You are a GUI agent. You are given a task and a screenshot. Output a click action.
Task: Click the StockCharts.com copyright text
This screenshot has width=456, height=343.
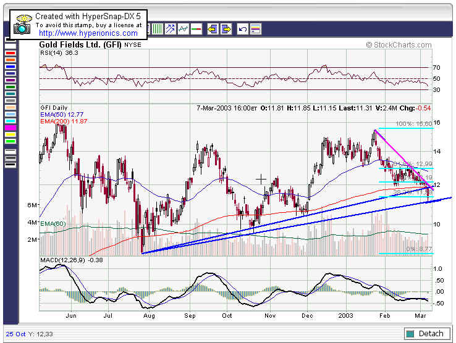pos(399,45)
